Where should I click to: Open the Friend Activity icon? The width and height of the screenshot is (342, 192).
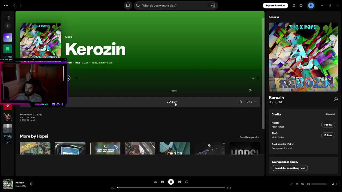pyautogui.click(x=301, y=6)
